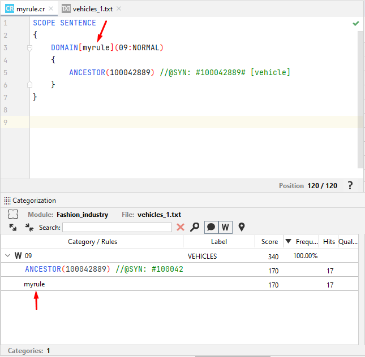The image size is (365, 357).
Task: Collapse the 09 category tree row
Action: click(x=8, y=256)
